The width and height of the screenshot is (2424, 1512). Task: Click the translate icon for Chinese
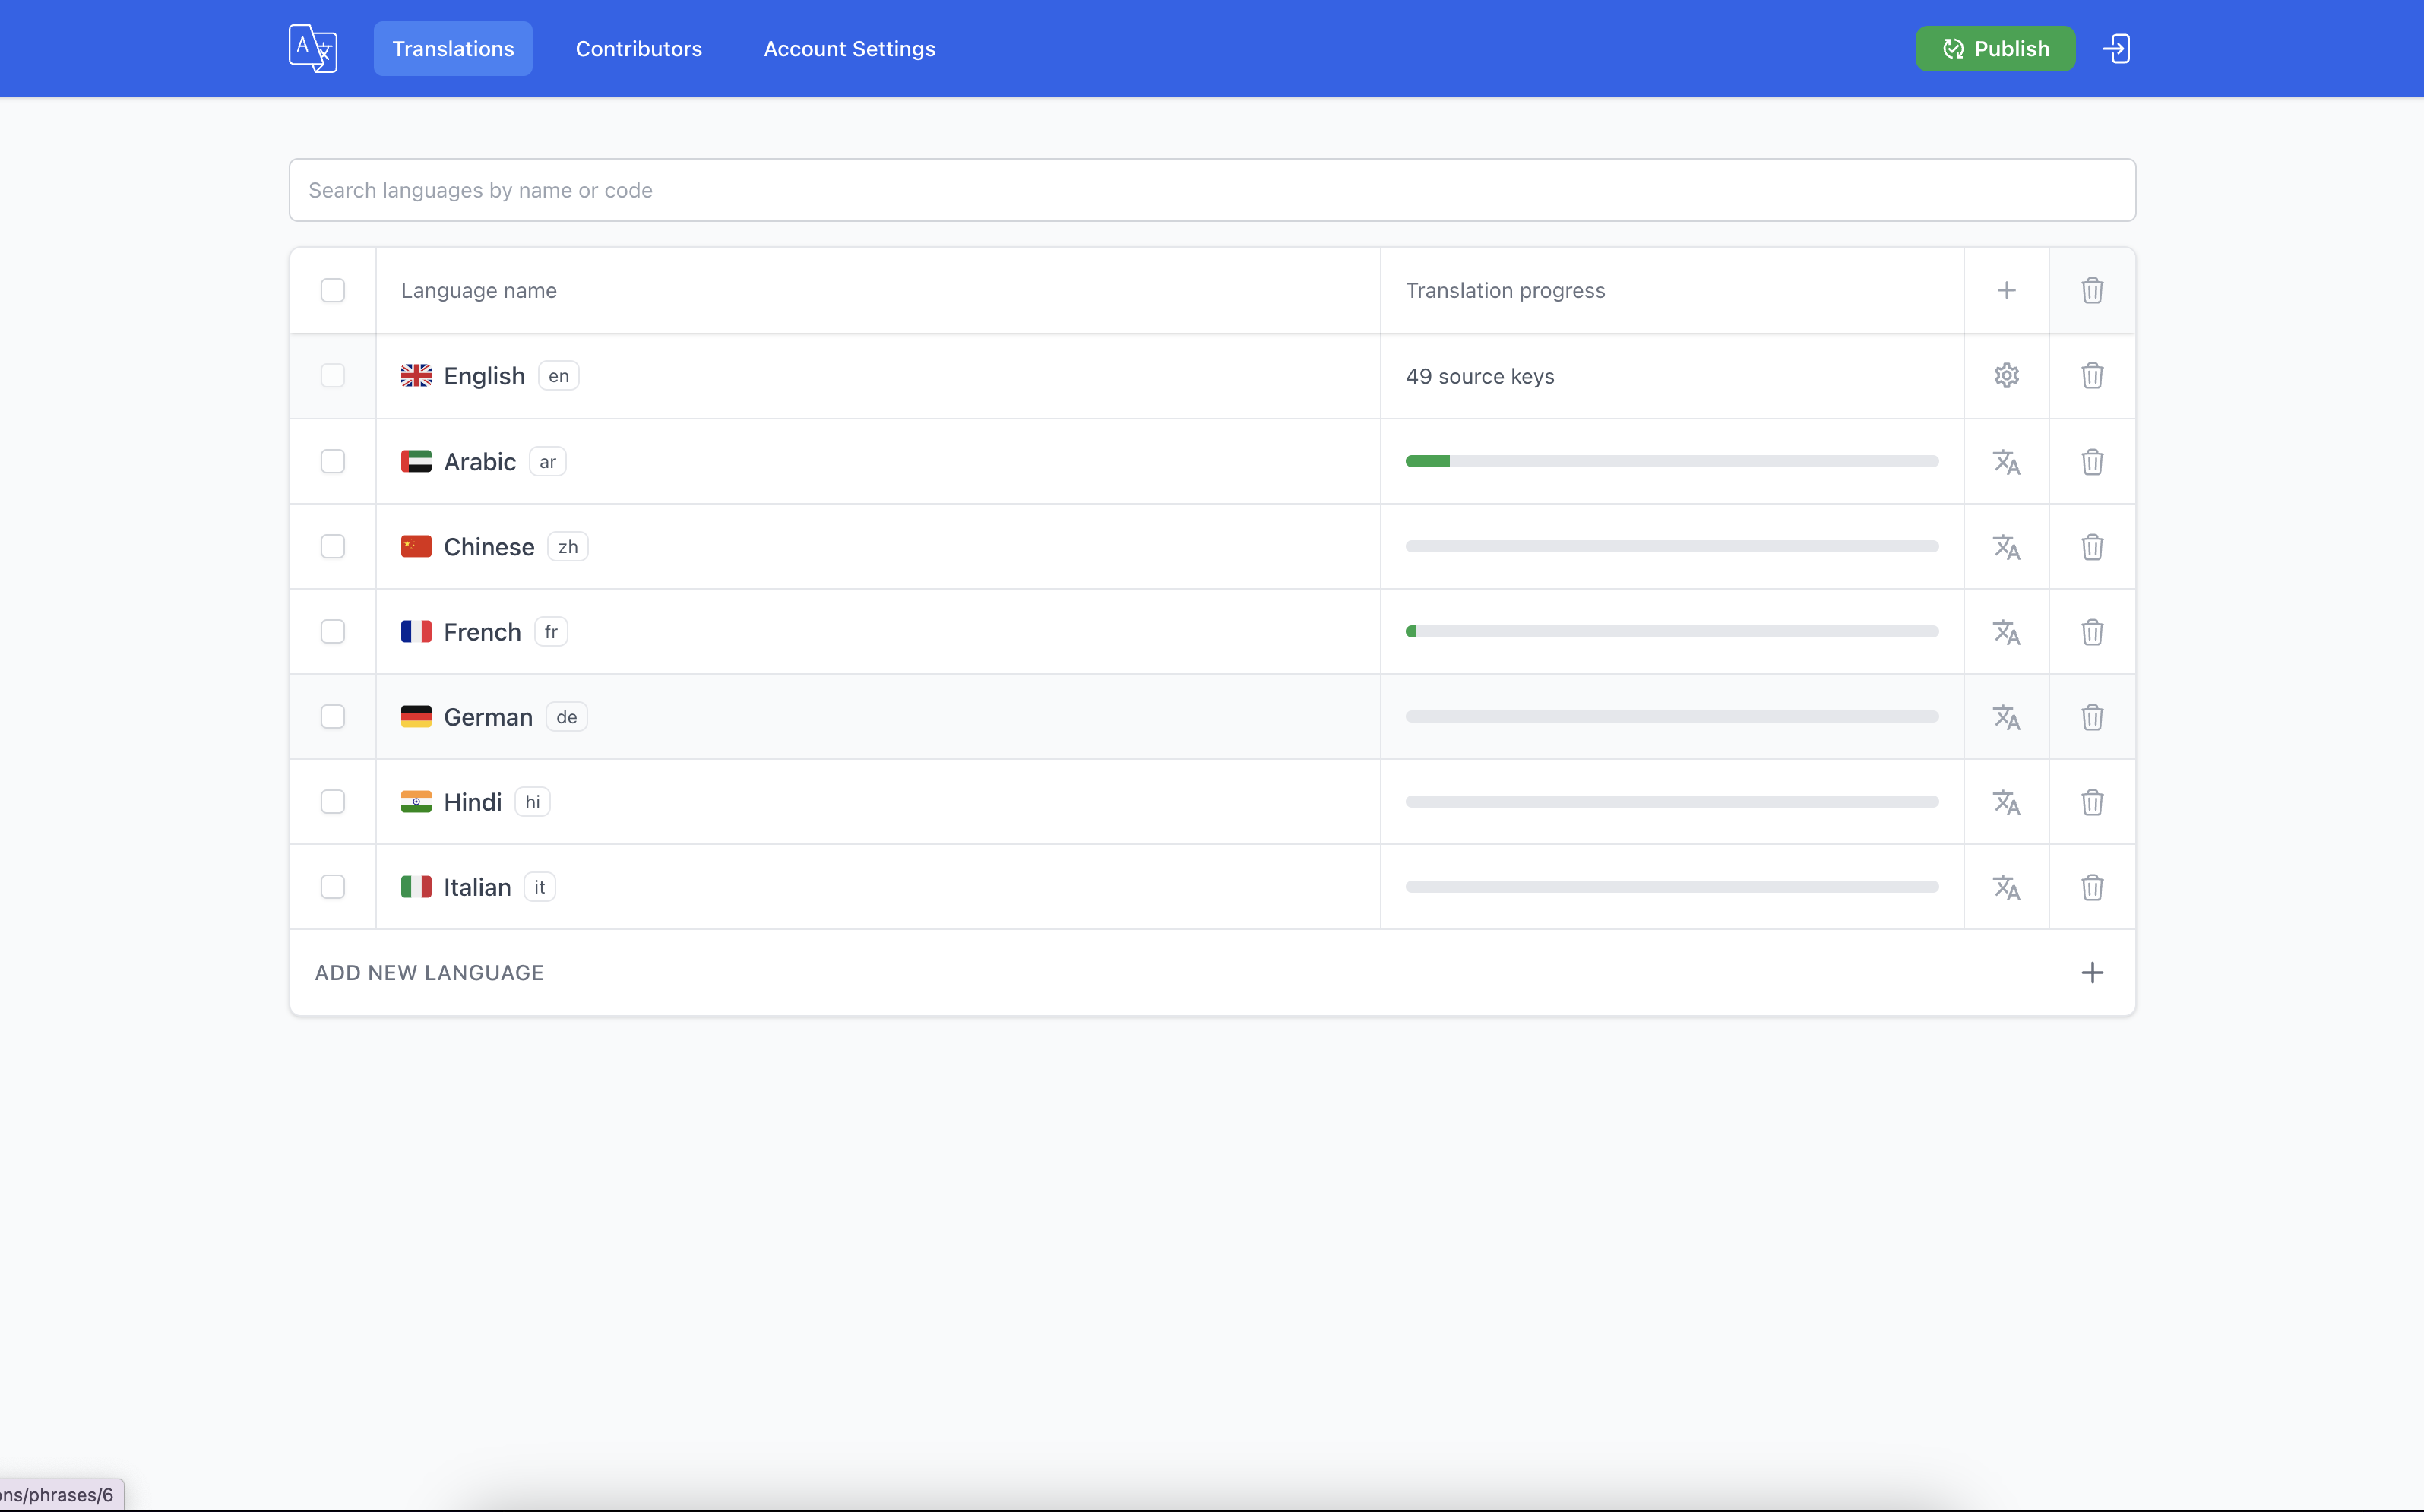pyautogui.click(x=2006, y=547)
